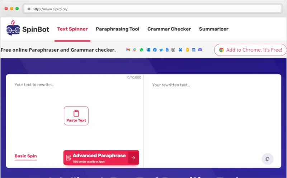This screenshot has height=178, width=287.
Task: Click the Advanced Paraphrase button
Action: pos(101,158)
